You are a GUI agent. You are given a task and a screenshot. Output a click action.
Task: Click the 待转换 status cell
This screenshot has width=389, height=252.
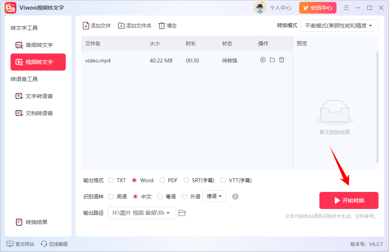pyautogui.click(x=230, y=60)
